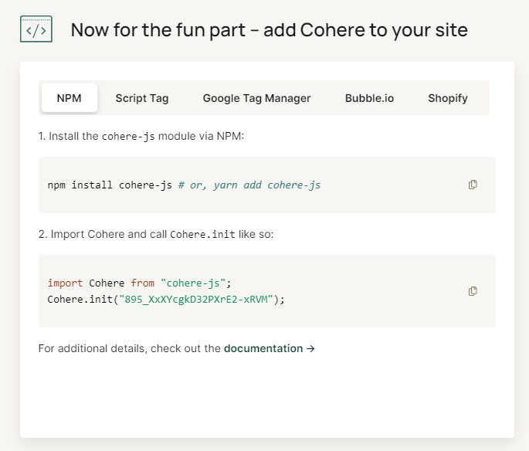Copy the npm install command

point(473,185)
